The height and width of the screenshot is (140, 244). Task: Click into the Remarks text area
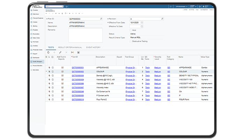(85, 35)
